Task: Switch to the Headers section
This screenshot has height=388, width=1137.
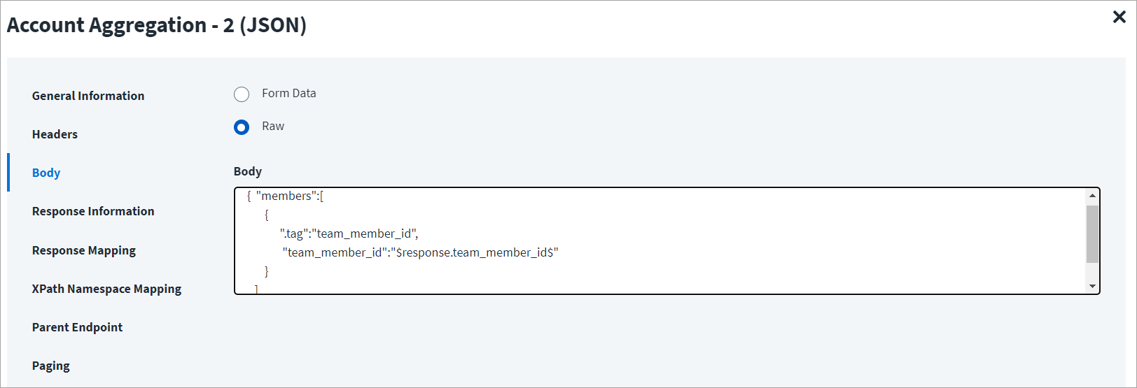Action: tap(55, 134)
